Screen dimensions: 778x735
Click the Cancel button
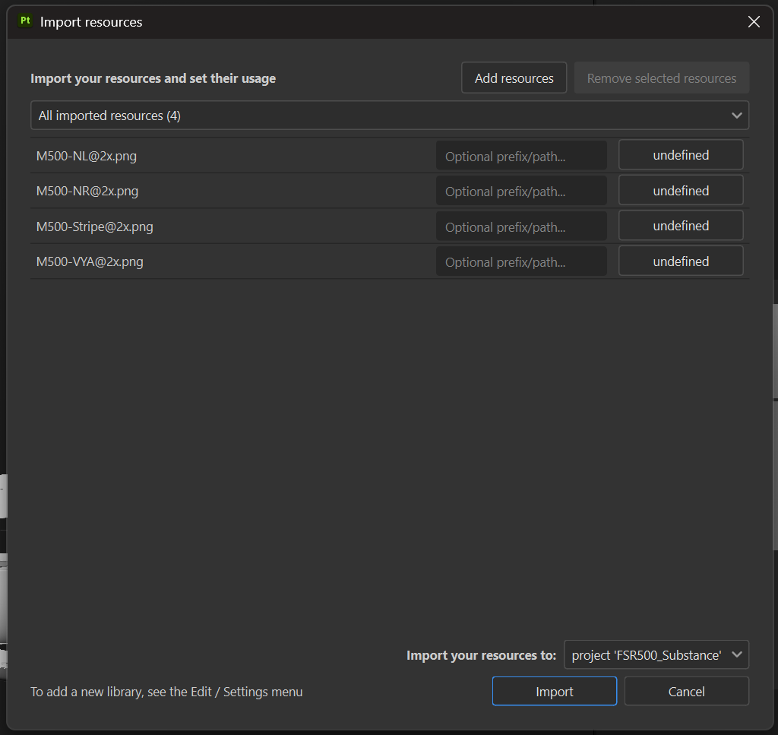tap(686, 692)
